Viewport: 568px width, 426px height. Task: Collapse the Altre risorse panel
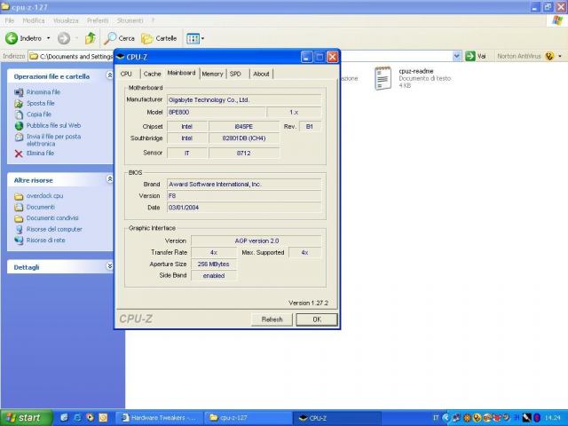[109, 179]
